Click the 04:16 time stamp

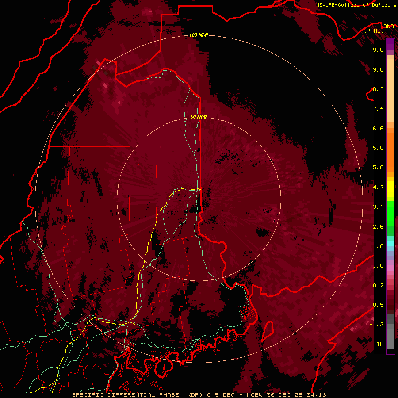coord(316,395)
